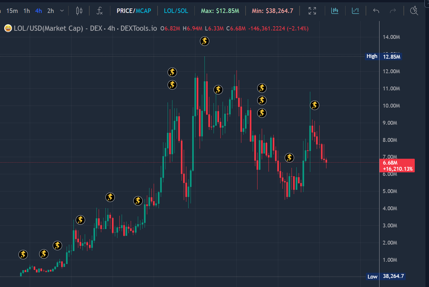The image size is (429, 287).
Task: Click the 14.00M axis label
Action: pos(391,37)
